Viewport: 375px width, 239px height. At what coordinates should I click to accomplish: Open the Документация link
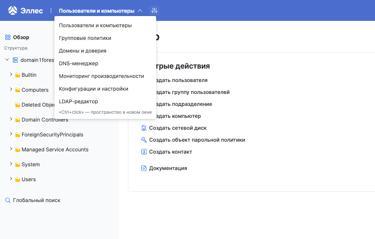coord(168,168)
